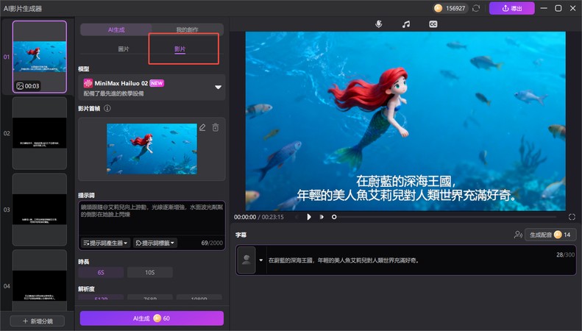The width and height of the screenshot is (582, 331).
Task: Step forward one frame in preview
Action: coord(322,217)
